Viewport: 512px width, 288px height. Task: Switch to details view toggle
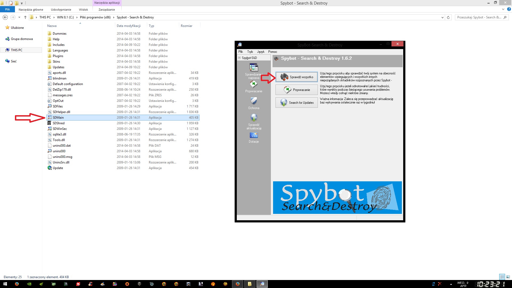pos(502,277)
